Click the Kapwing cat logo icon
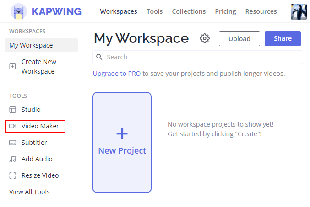The image size is (310, 207). [x=19, y=11]
